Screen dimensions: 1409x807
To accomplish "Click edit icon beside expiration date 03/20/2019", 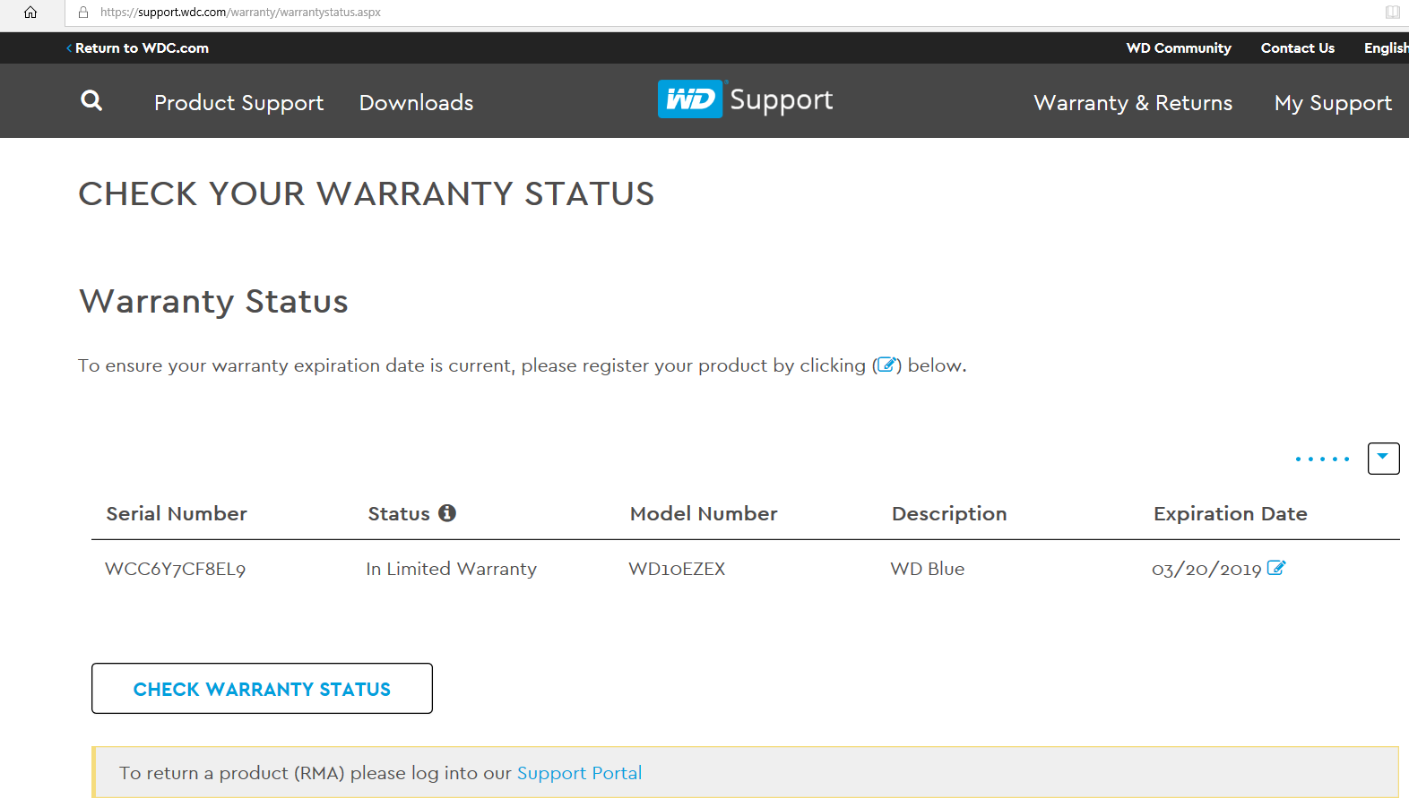I will [1276, 568].
